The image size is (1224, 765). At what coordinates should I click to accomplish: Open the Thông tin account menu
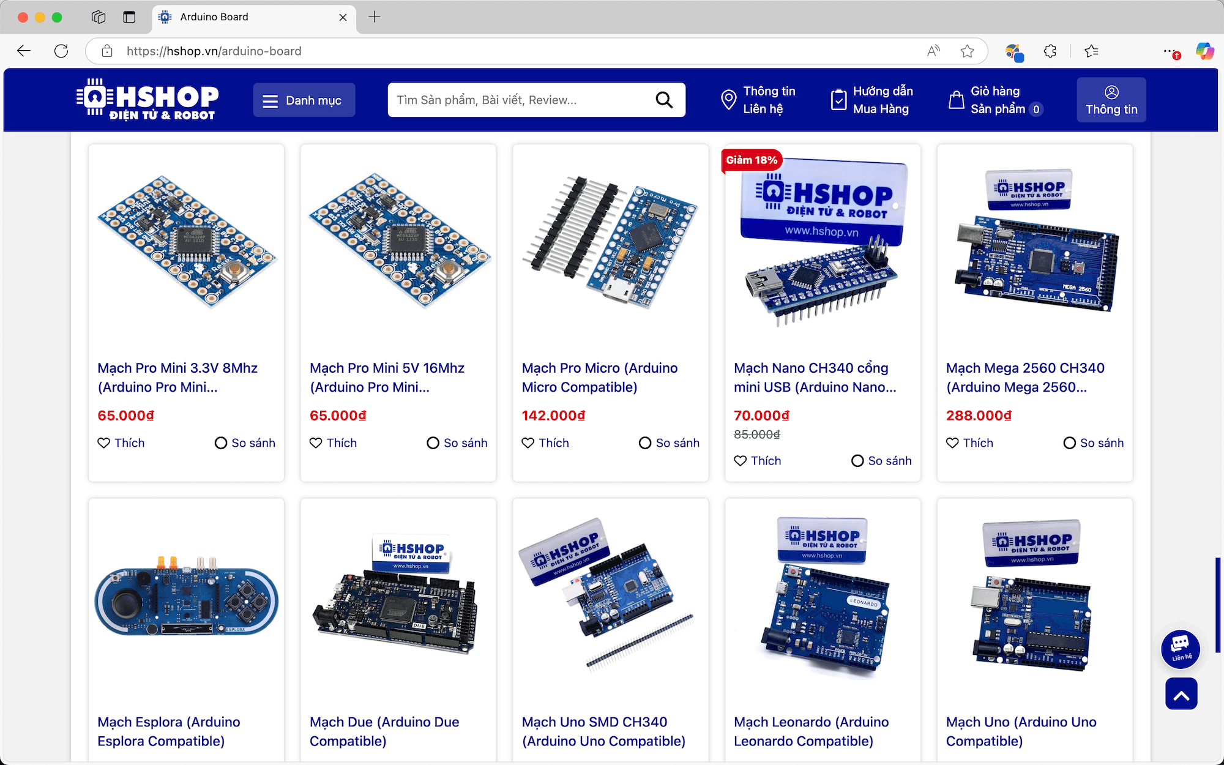pos(1111,100)
